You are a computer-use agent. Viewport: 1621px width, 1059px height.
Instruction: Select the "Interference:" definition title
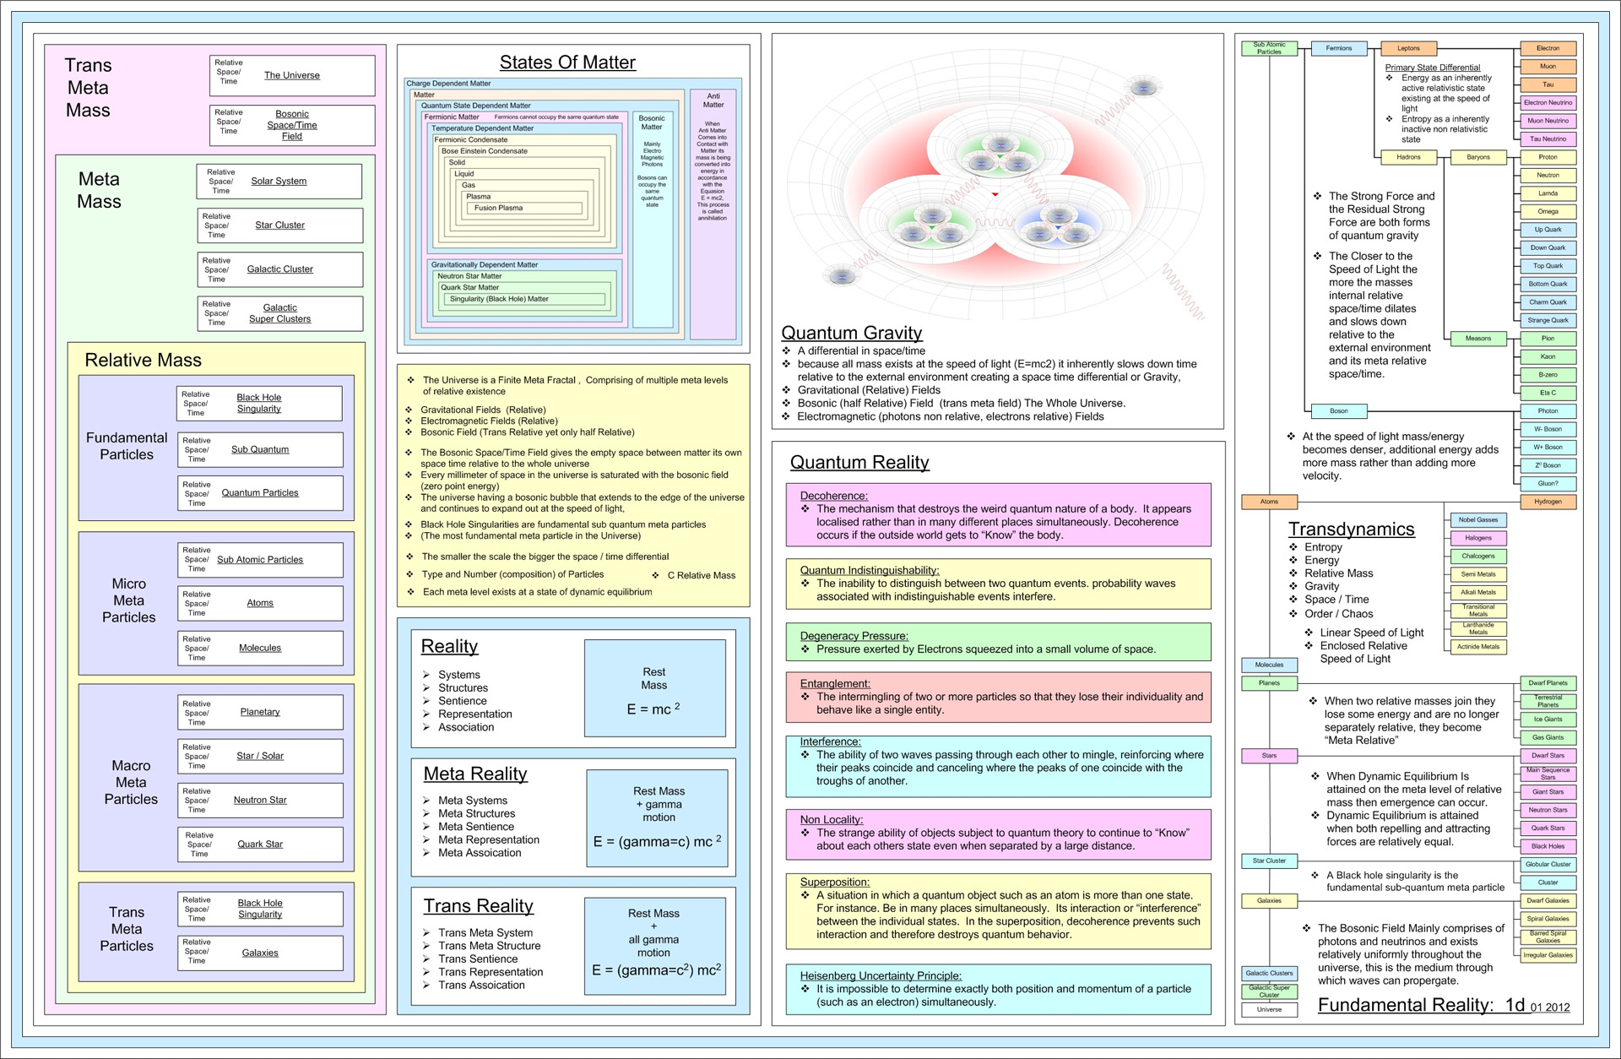click(830, 741)
